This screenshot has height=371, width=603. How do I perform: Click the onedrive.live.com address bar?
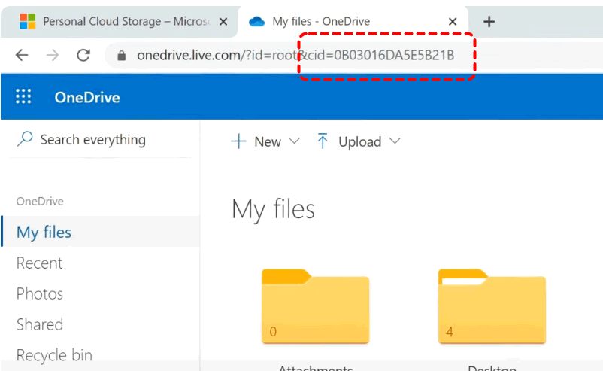coord(295,56)
